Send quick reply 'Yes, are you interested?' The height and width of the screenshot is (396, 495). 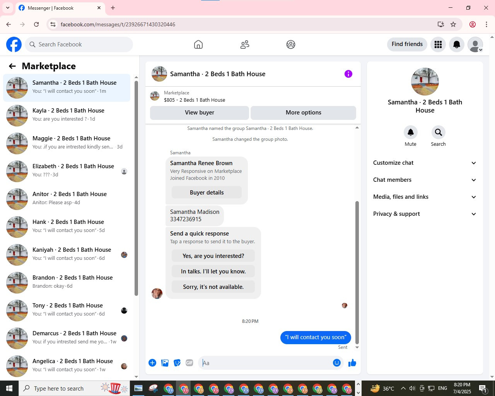213,256
